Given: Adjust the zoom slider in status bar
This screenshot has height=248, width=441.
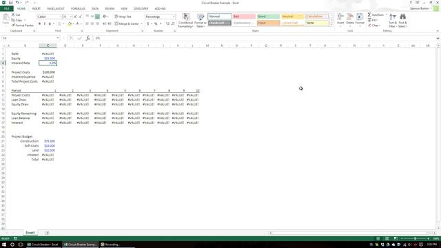Looking at the screenshot, I should pos(415,238).
